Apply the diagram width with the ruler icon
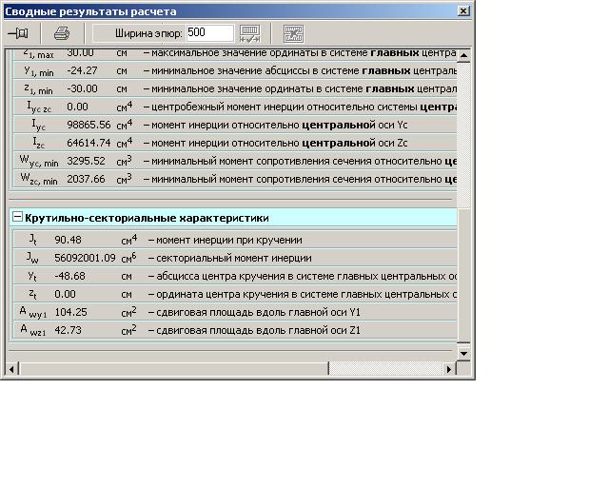This screenshot has width=609, height=487. tap(250, 33)
